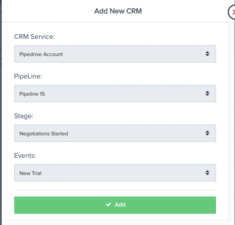Viewport: 235px width, 225px height.
Task: Open the CRM Service dropdown
Action: (115, 54)
